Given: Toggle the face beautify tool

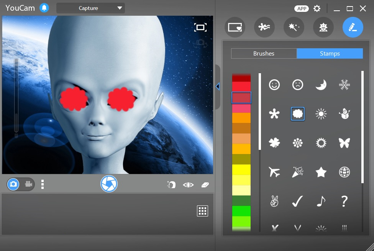Looking at the screenshot, I should (171, 184).
